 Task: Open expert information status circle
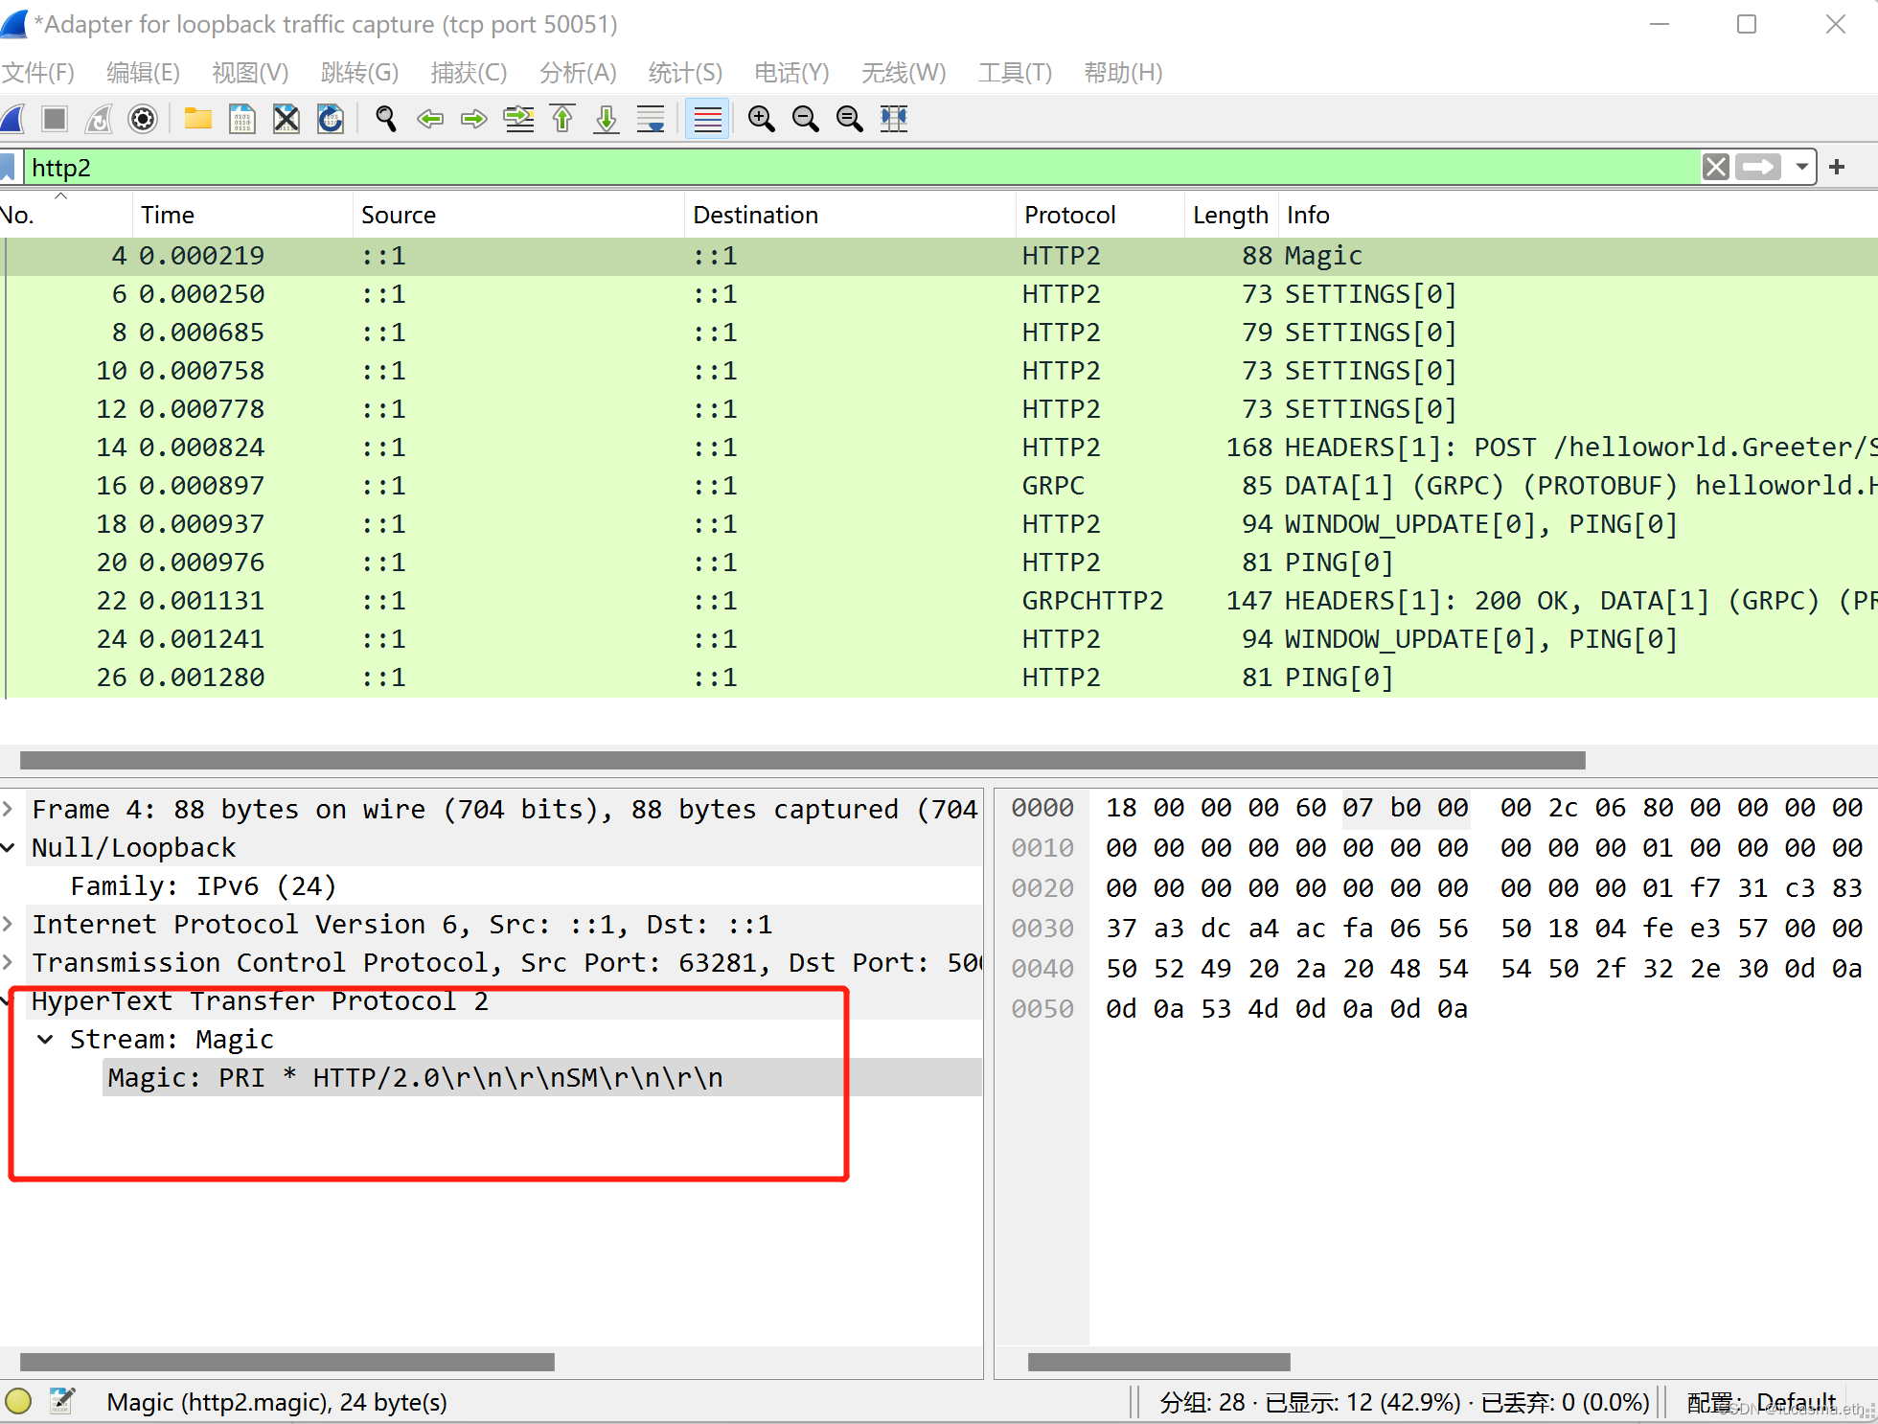coord(18,1402)
